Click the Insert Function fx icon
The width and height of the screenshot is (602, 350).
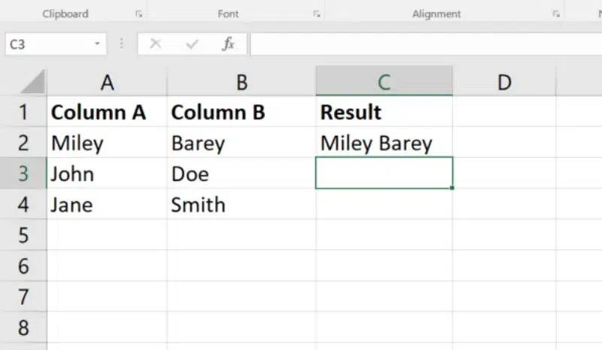[228, 44]
